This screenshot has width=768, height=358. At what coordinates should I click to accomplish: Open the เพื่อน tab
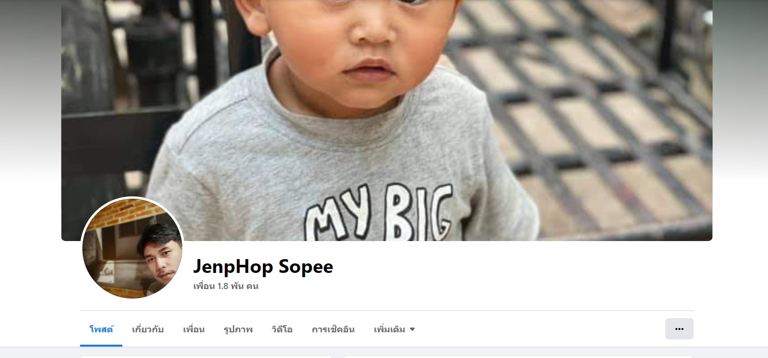pyautogui.click(x=194, y=329)
